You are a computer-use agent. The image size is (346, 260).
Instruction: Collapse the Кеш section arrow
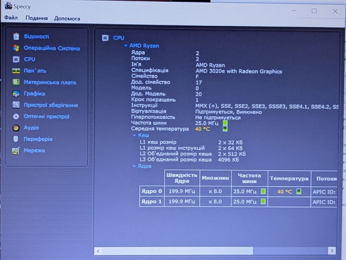[x=135, y=136]
